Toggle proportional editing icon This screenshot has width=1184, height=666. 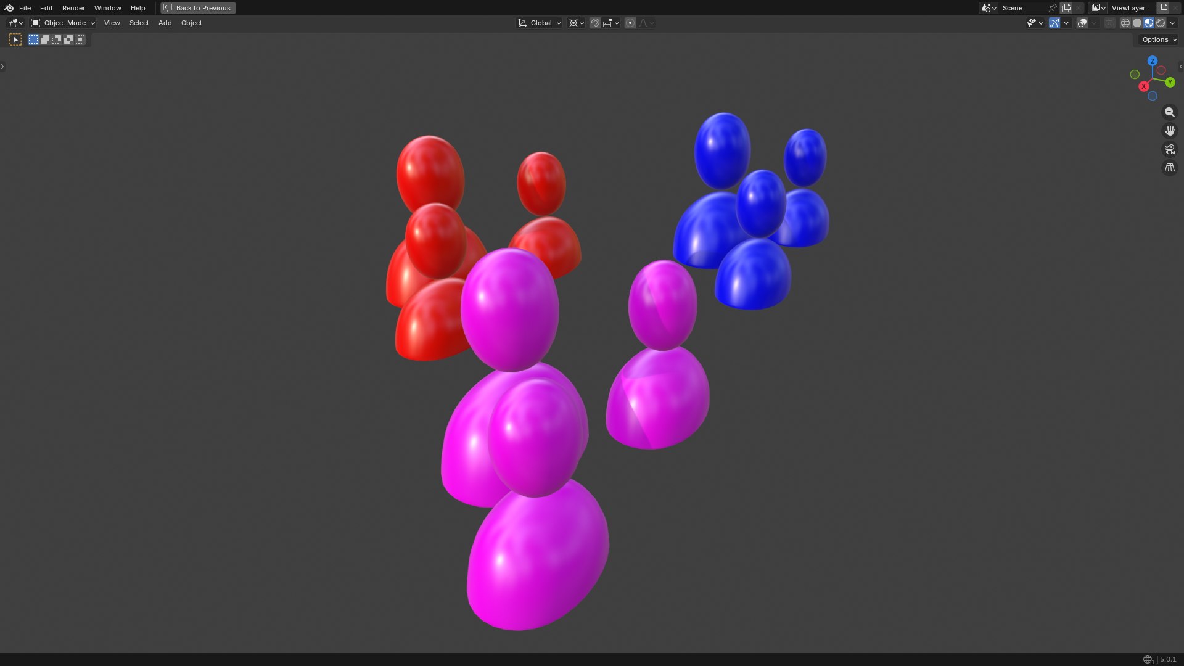(x=630, y=23)
